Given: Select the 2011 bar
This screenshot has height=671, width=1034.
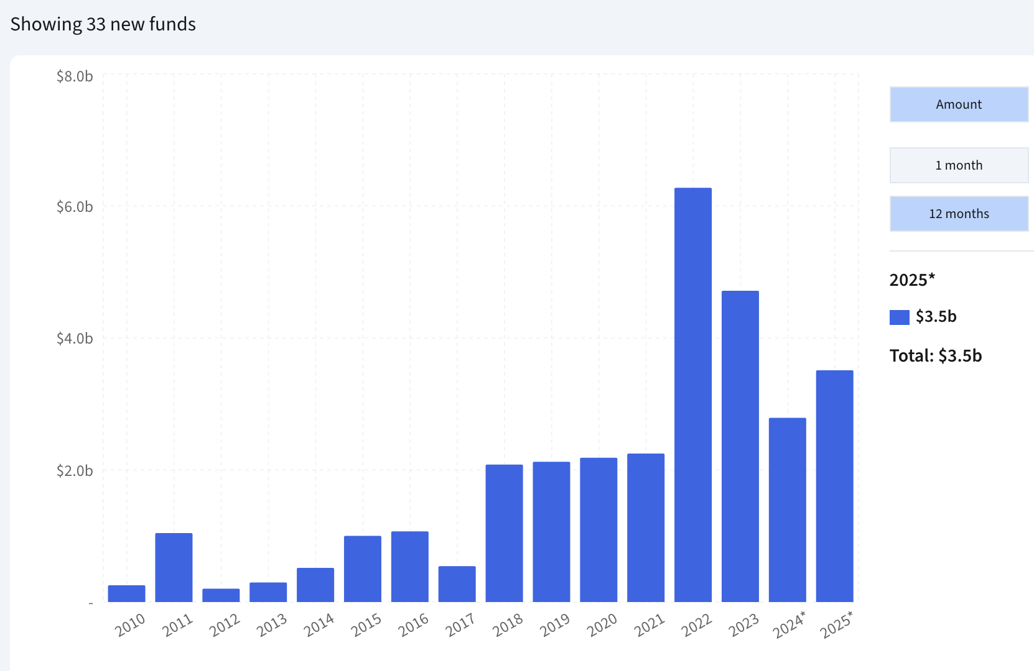Looking at the screenshot, I should [174, 567].
